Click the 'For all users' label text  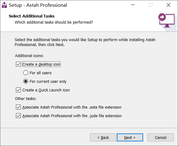41,73
